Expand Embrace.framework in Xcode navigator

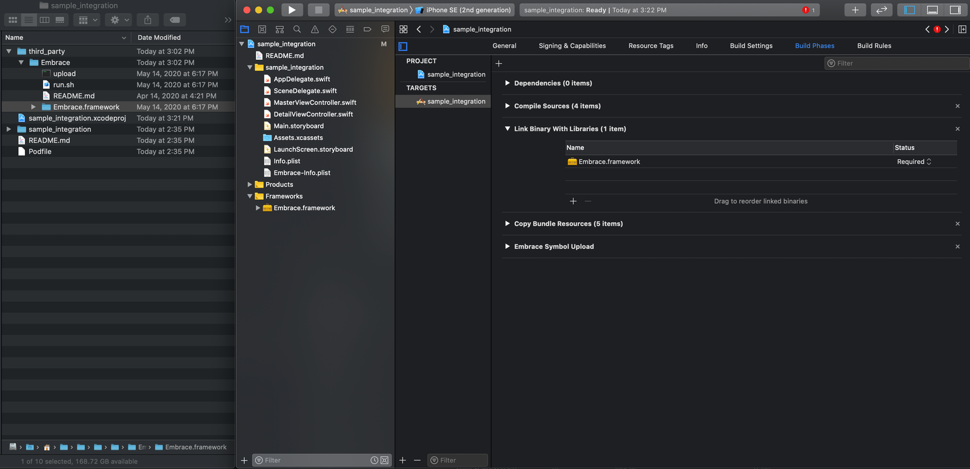point(258,208)
